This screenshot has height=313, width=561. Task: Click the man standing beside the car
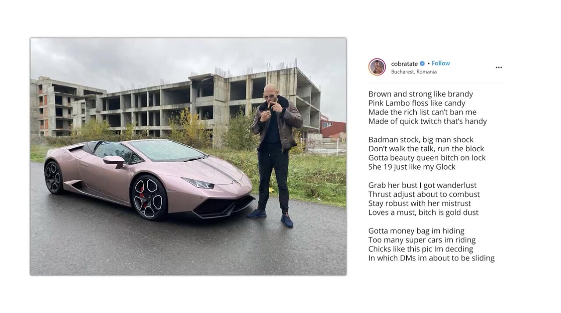tap(274, 153)
